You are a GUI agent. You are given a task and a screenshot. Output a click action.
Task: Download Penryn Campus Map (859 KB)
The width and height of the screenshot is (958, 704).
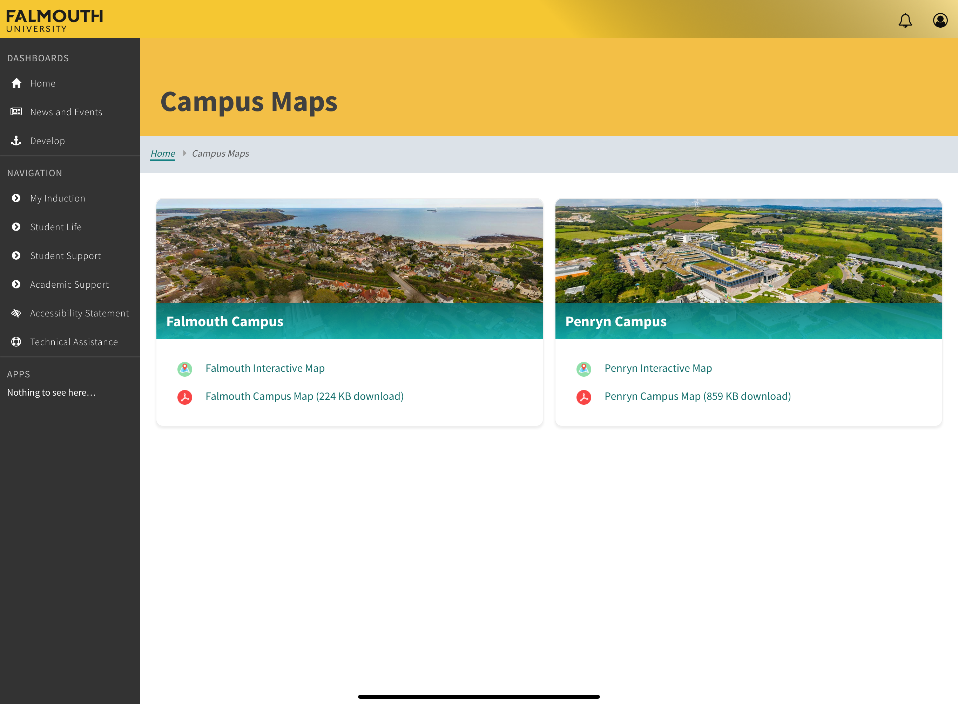697,396
